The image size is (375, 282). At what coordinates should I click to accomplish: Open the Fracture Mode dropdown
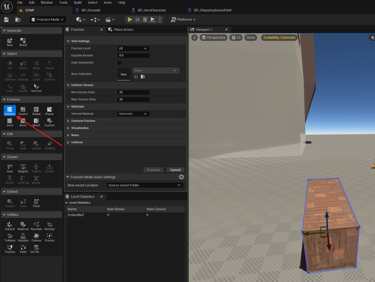click(48, 20)
